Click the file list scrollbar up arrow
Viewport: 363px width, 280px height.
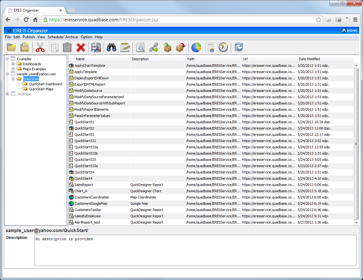pyautogui.click(x=356, y=66)
